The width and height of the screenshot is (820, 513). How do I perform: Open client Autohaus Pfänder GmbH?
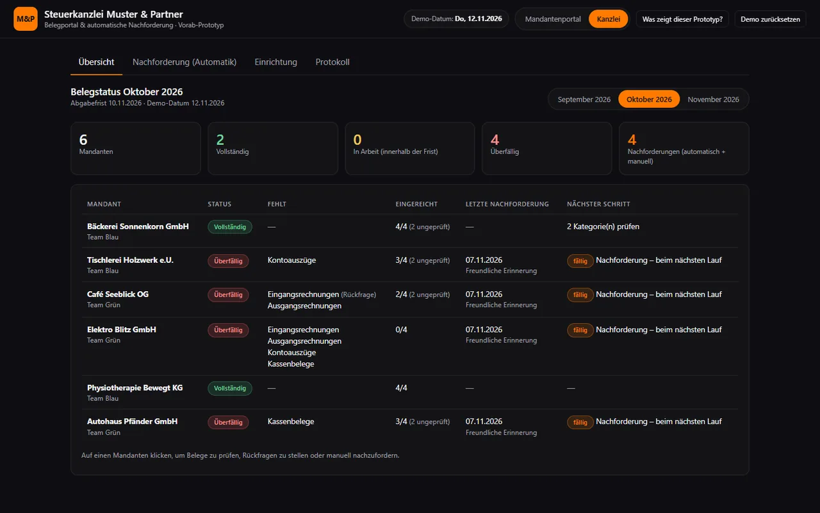tap(410, 426)
